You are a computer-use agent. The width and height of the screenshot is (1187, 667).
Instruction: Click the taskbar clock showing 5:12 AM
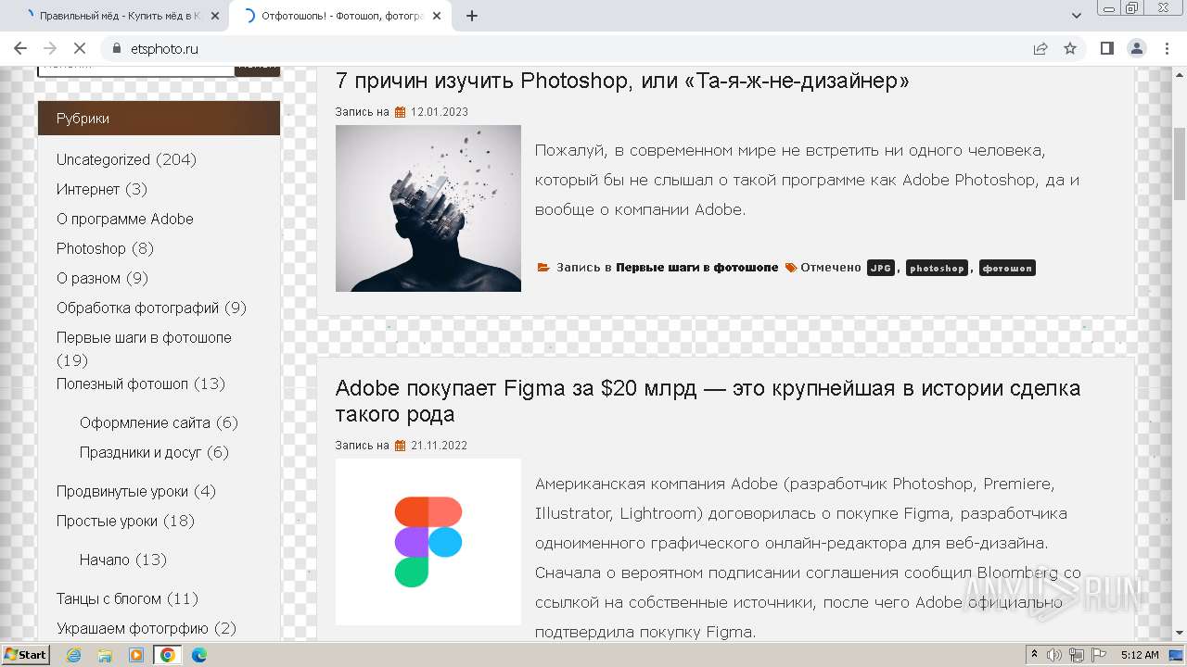click(x=1140, y=655)
